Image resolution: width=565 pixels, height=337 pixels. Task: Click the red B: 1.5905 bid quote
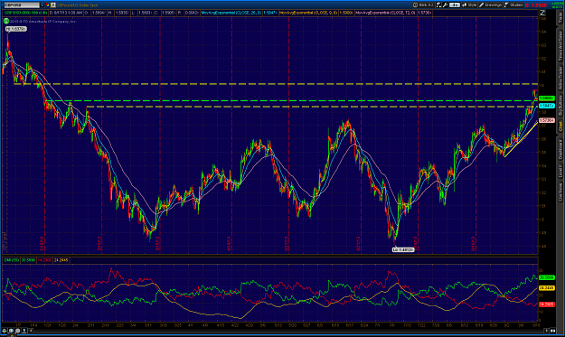(x=536, y=5)
